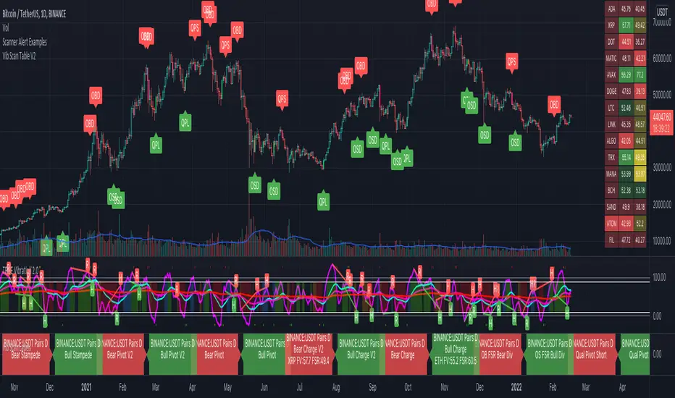Select the ADA row in scan table

point(626,9)
